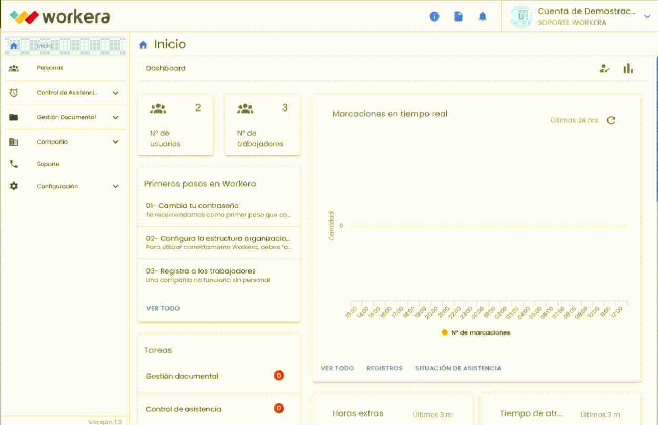Open Gestión documental task row
The image size is (658, 425).
click(x=219, y=376)
